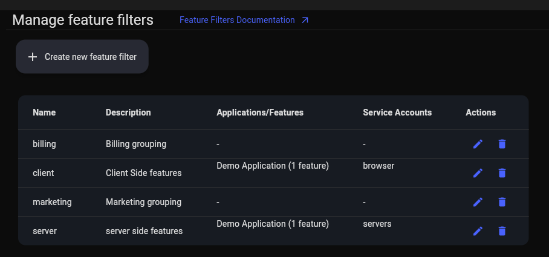Edit the marketing feature filter
This screenshot has width=549, height=257.
[x=478, y=202]
